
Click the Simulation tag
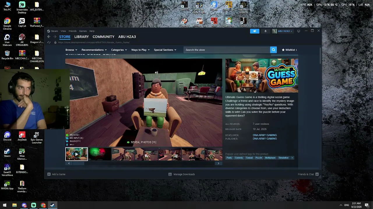284,158
